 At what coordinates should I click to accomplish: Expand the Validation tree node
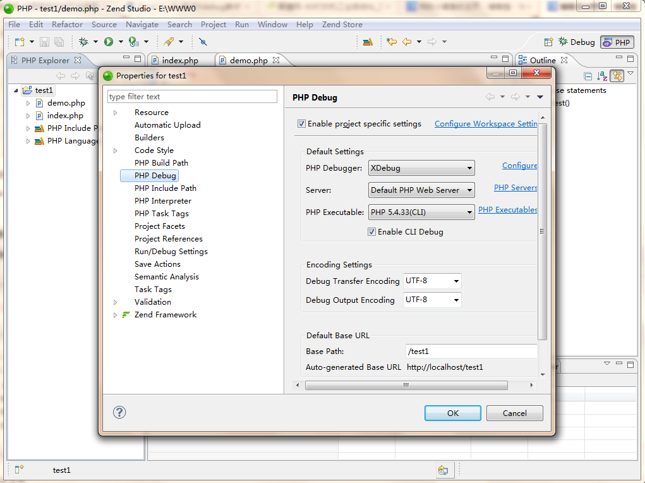pos(115,302)
